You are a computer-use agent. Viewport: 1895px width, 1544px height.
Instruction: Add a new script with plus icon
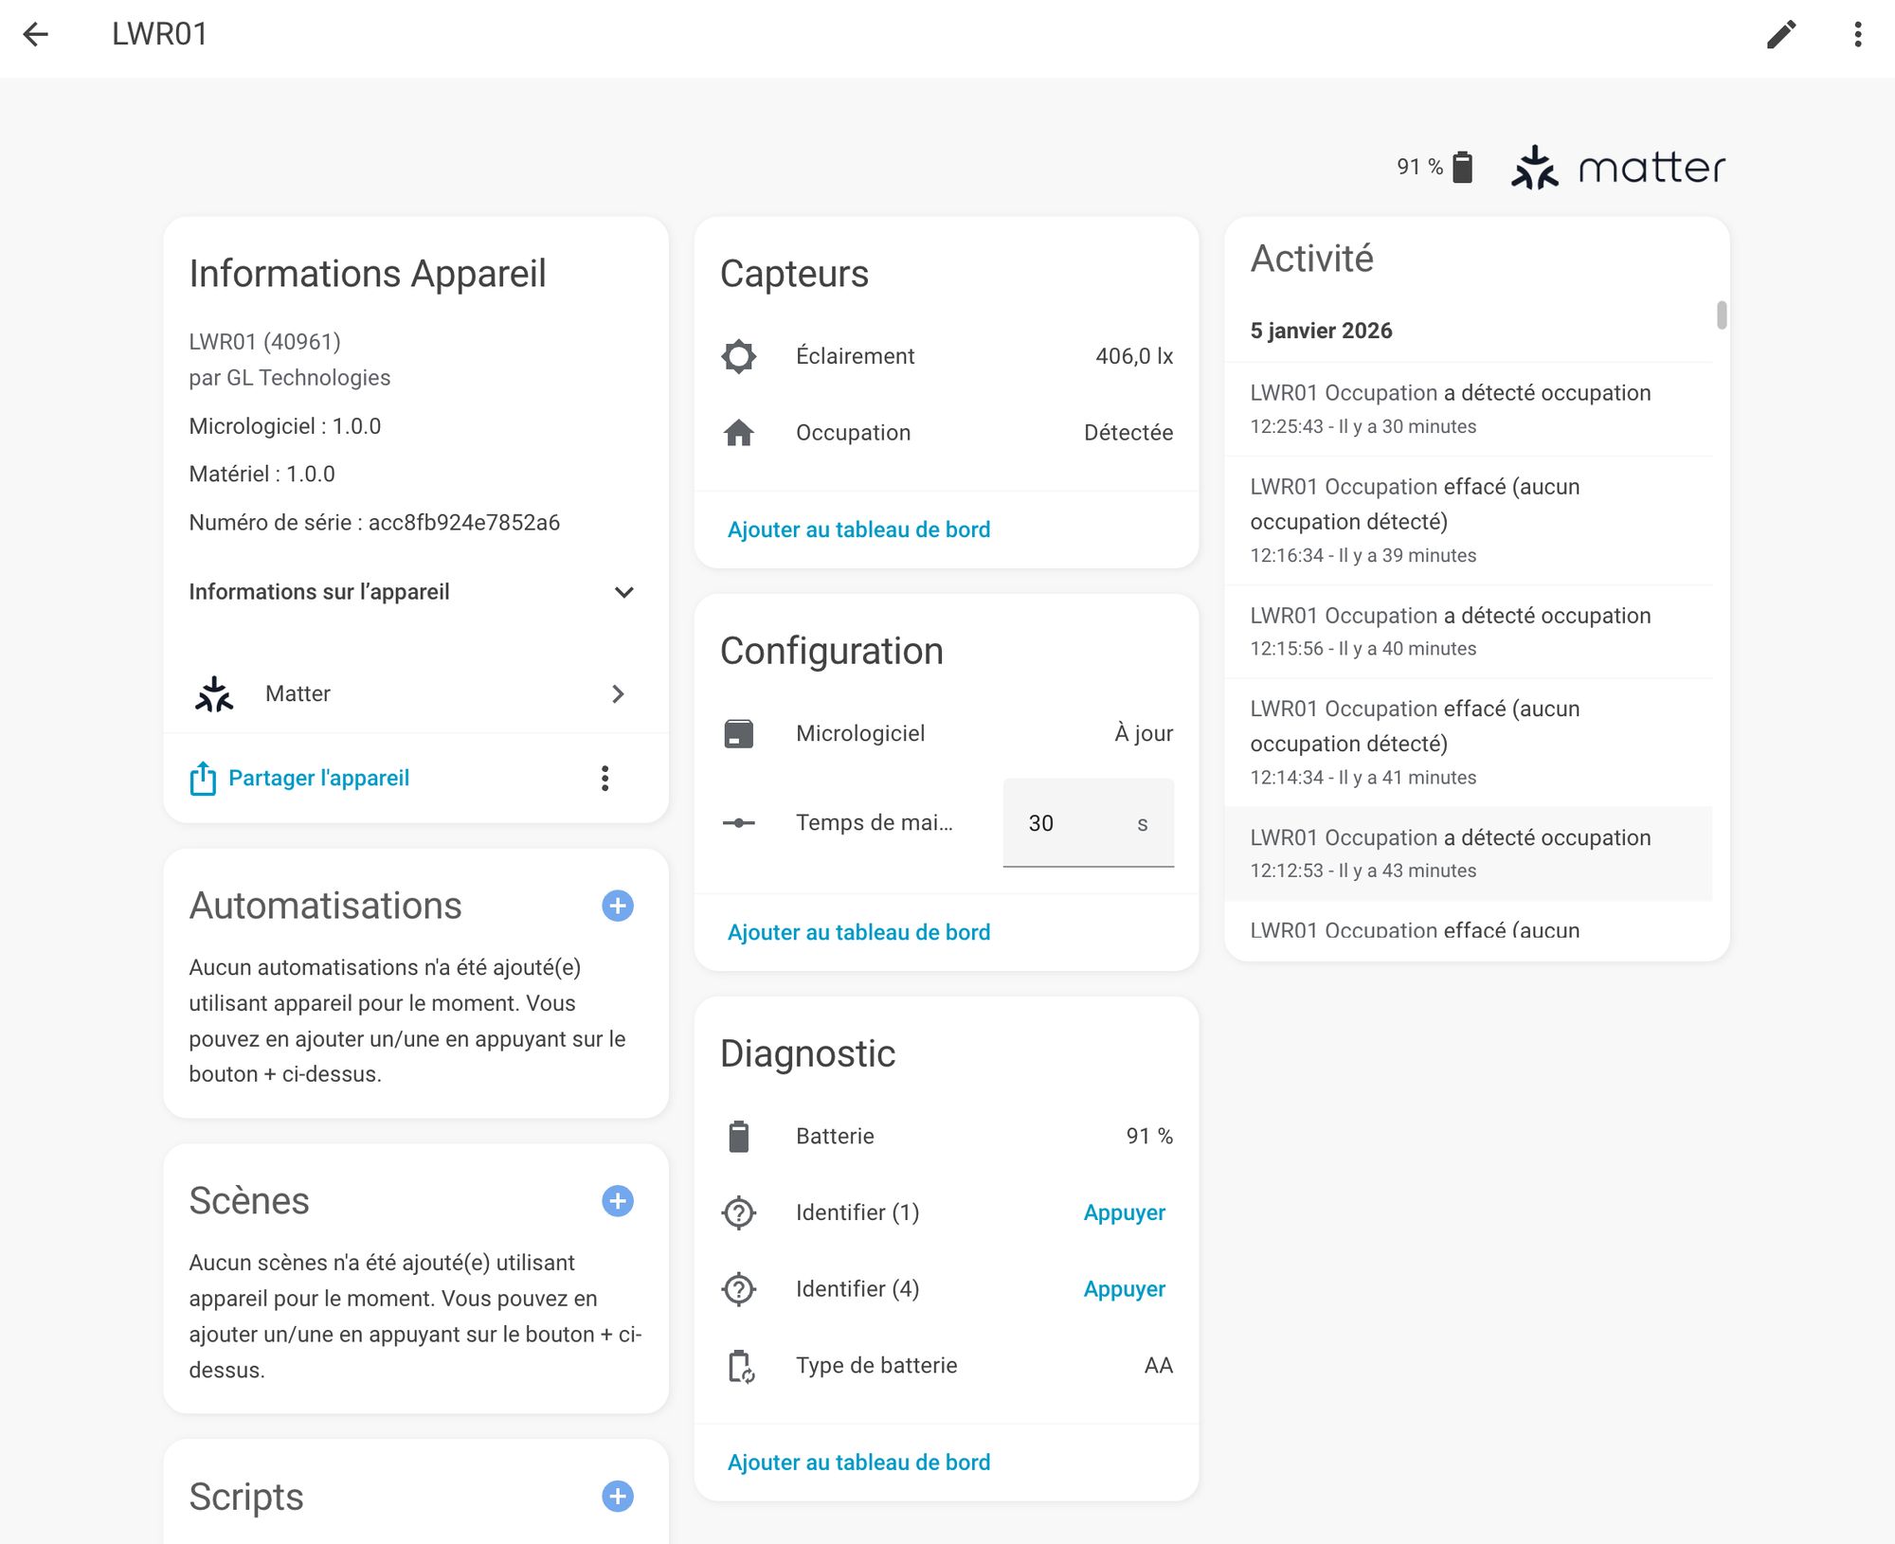point(617,1497)
